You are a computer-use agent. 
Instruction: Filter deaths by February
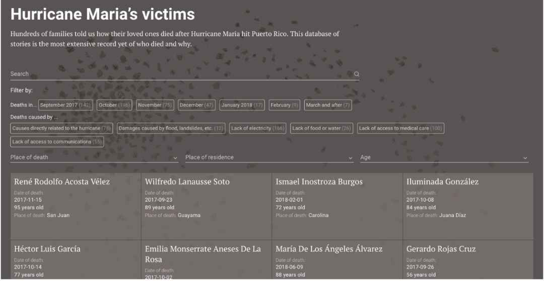click(284, 105)
